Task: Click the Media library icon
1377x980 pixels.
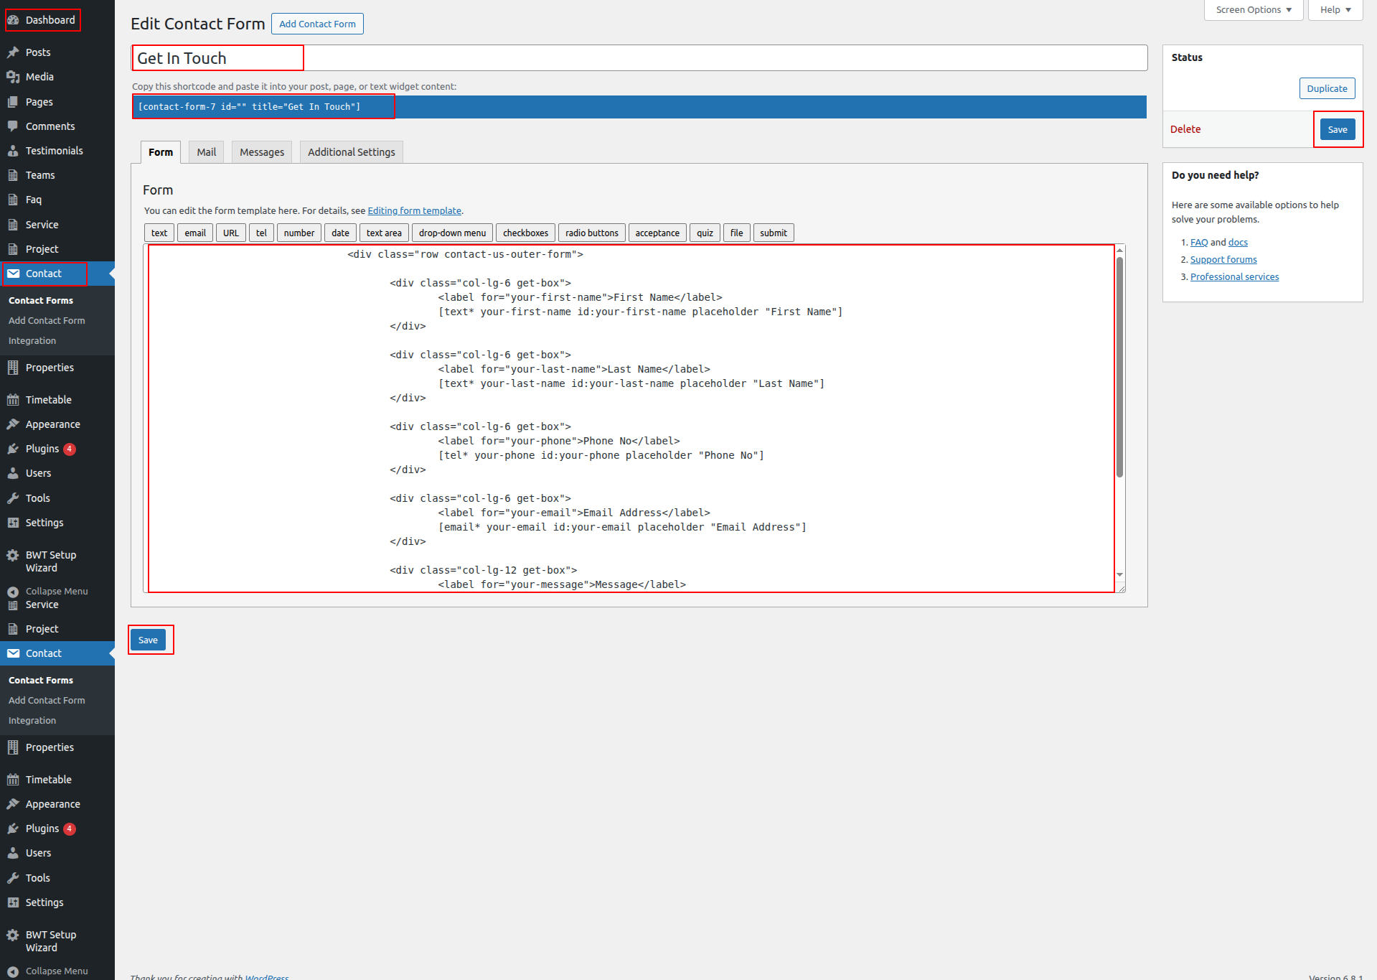Action: [13, 77]
